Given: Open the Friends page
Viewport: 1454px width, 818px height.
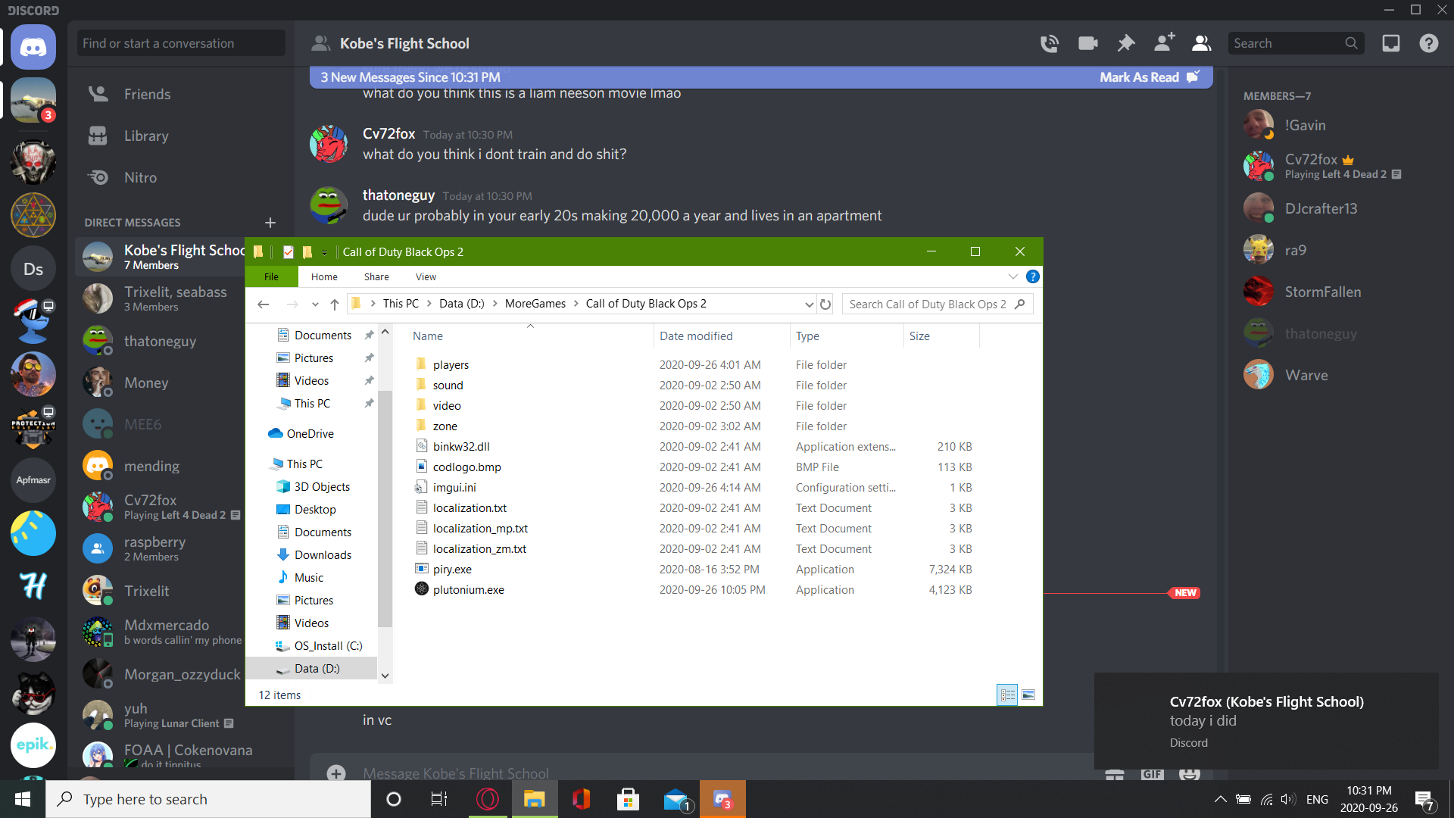Looking at the screenshot, I should (x=181, y=94).
